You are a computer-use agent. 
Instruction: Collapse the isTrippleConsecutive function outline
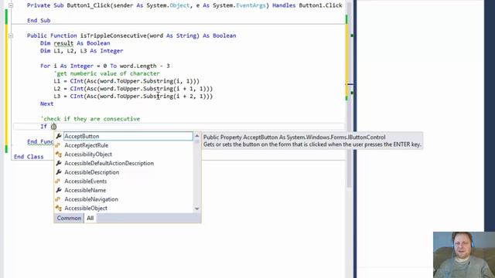click(11, 36)
